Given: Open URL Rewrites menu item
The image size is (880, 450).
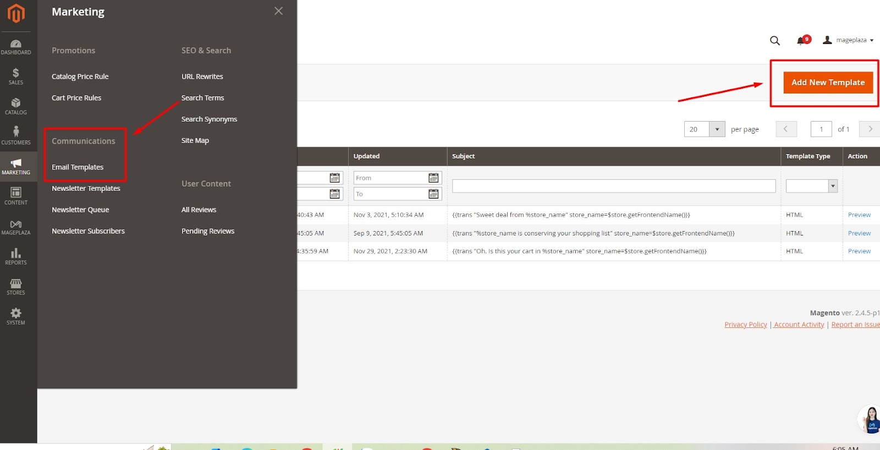Looking at the screenshot, I should tap(202, 76).
